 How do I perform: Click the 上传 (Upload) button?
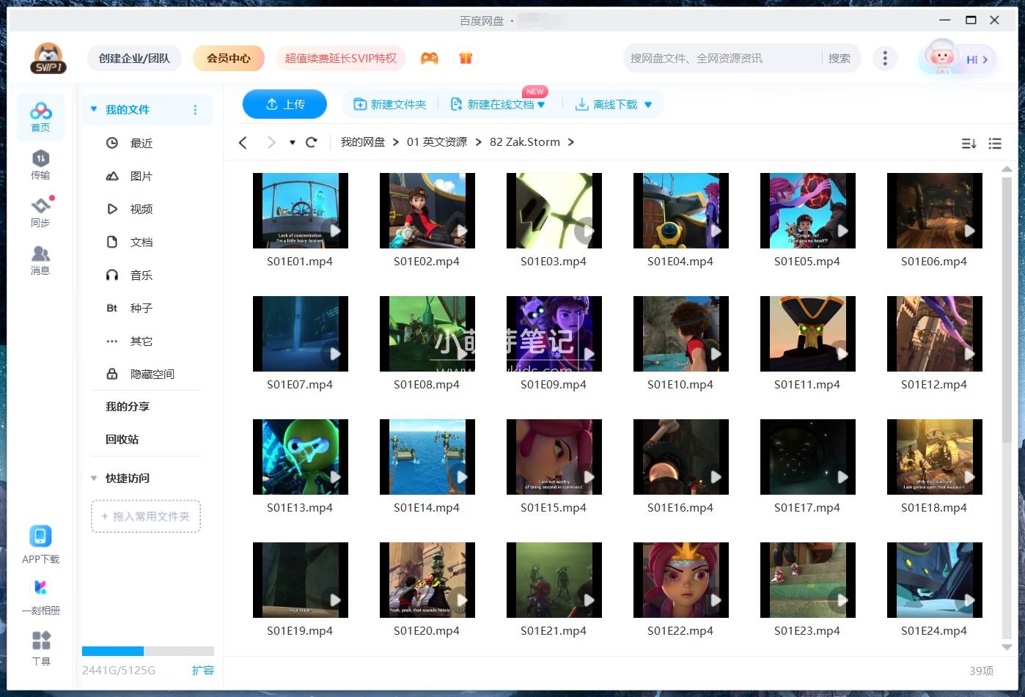[284, 104]
